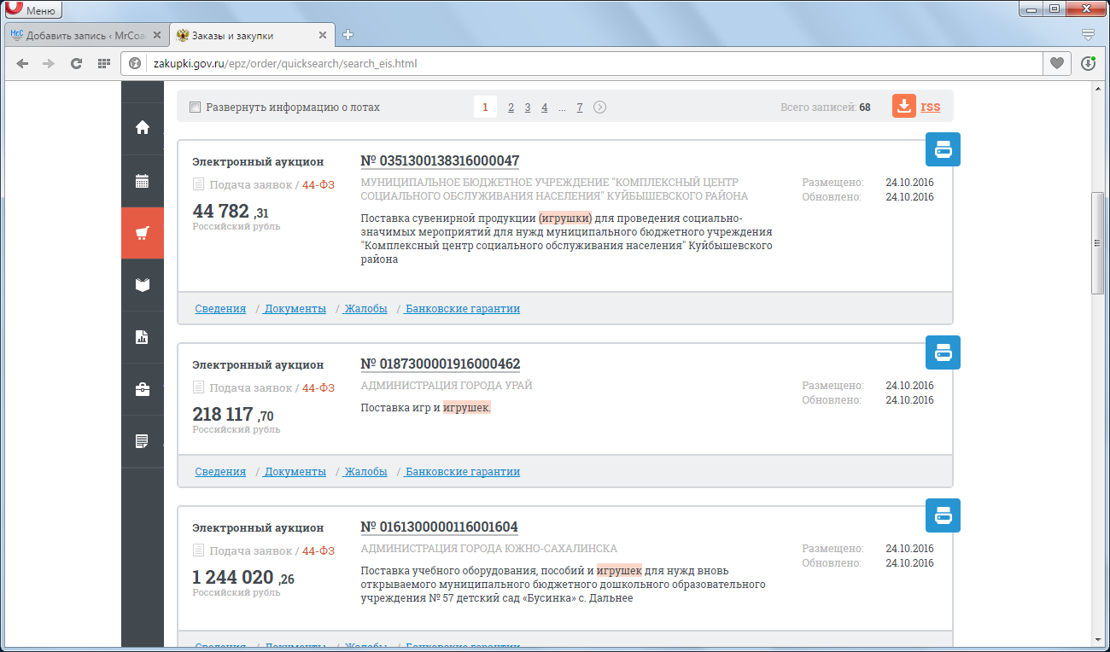Add page to bookmarks heart icon
The image size is (1110, 652).
pos(1057,63)
